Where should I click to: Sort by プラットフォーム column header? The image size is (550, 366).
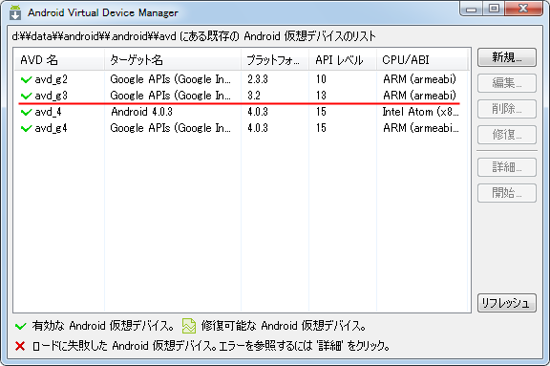point(275,60)
